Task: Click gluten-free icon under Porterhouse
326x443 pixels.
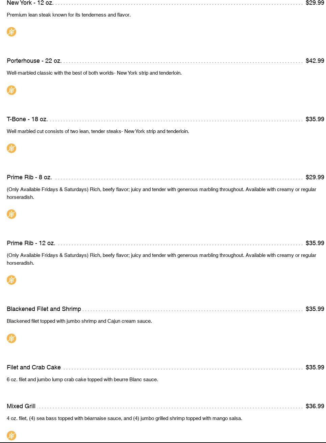Action: [x=11, y=90]
